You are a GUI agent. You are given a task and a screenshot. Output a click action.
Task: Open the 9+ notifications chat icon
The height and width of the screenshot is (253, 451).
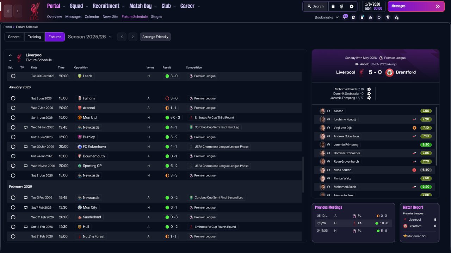[x=345, y=17]
